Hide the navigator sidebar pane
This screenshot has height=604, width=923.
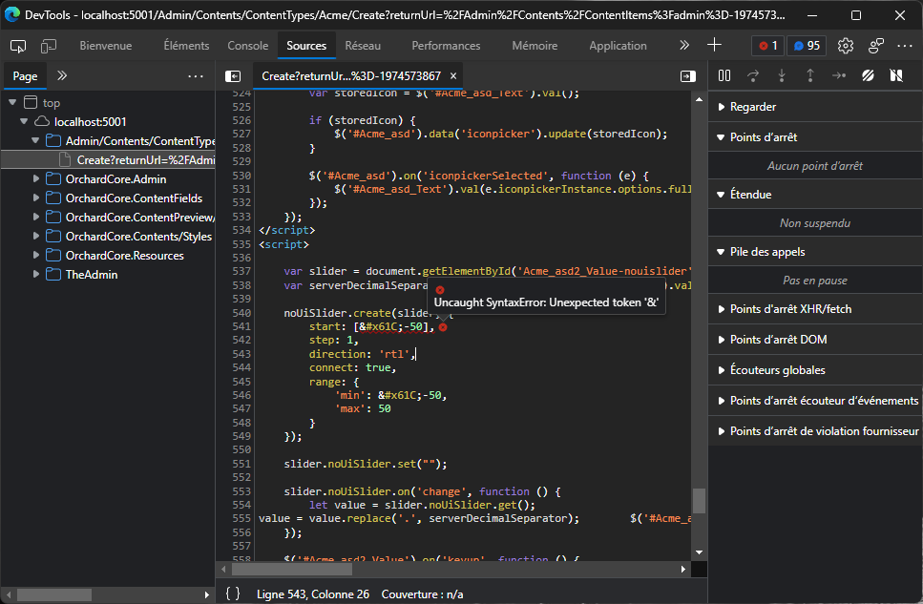click(232, 76)
